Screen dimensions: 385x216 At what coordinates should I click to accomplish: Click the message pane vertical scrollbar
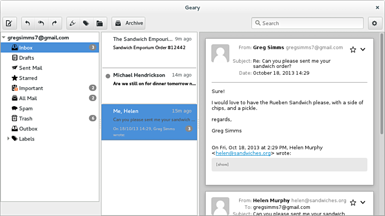pos(379,102)
